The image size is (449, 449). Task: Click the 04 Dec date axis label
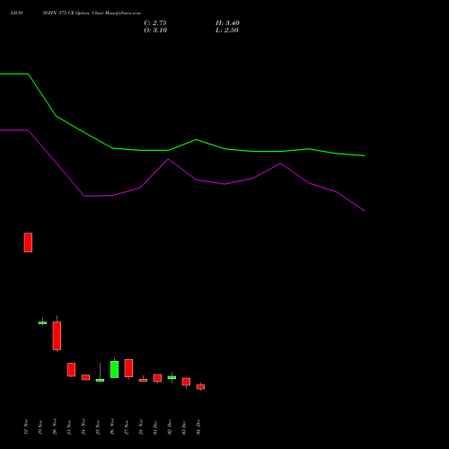click(x=198, y=427)
